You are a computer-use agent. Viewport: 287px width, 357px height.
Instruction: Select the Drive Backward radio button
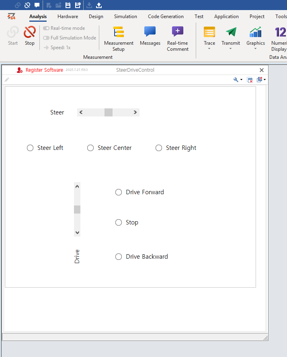coord(119,257)
